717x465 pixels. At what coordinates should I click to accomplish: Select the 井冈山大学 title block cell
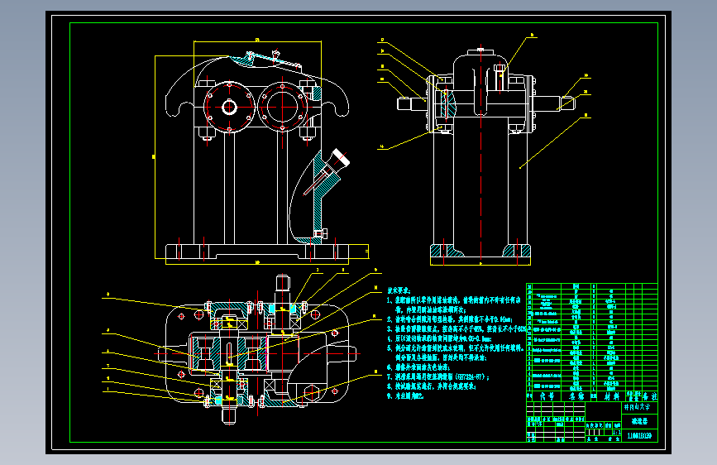(640, 407)
